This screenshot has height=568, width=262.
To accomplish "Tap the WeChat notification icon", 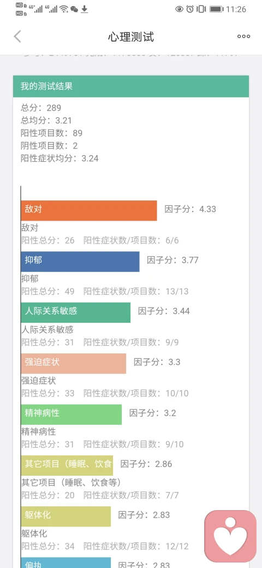I will pyautogui.click(x=74, y=9).
